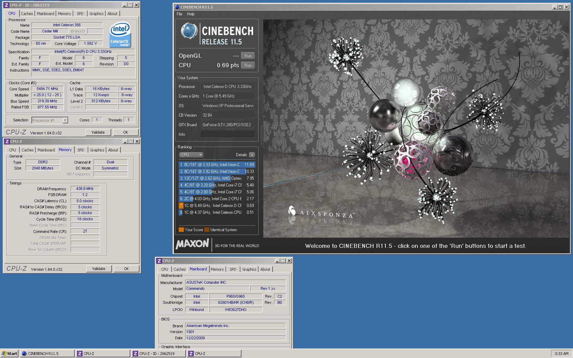Switch to Mainboard tab in top CPU-Z window
The height and width of the screenshot is (358, 573).
45,14
